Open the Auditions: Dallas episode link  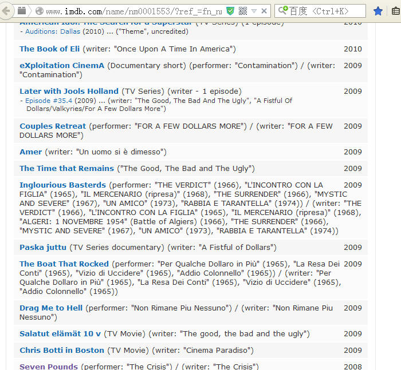[53, 31]
